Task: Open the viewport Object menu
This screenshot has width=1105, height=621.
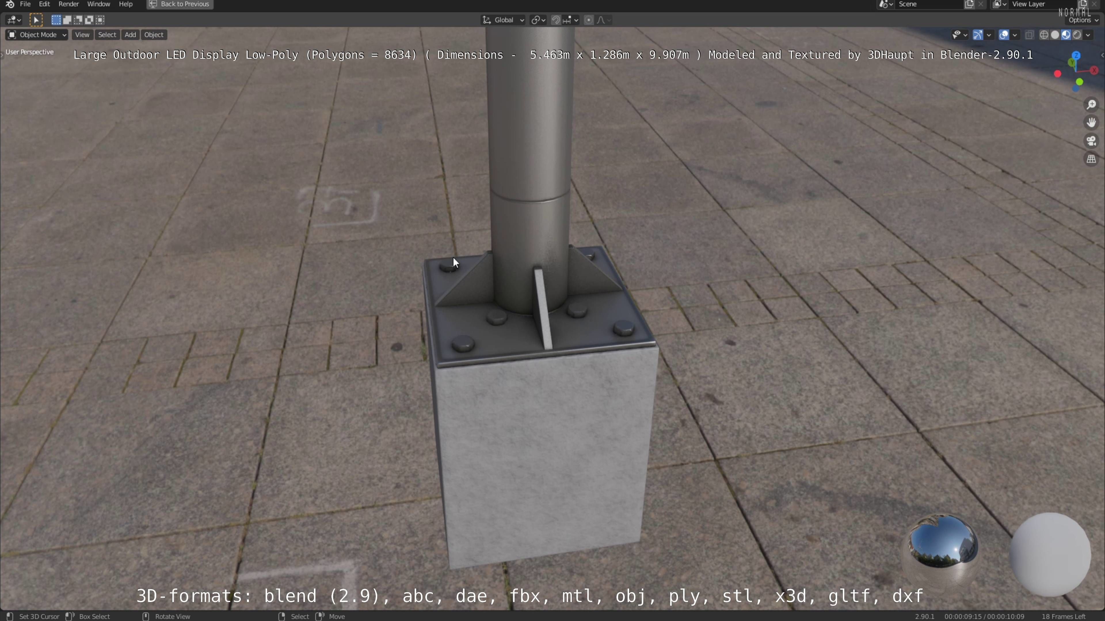Action: pyautogui.click(x=154, y=35)
